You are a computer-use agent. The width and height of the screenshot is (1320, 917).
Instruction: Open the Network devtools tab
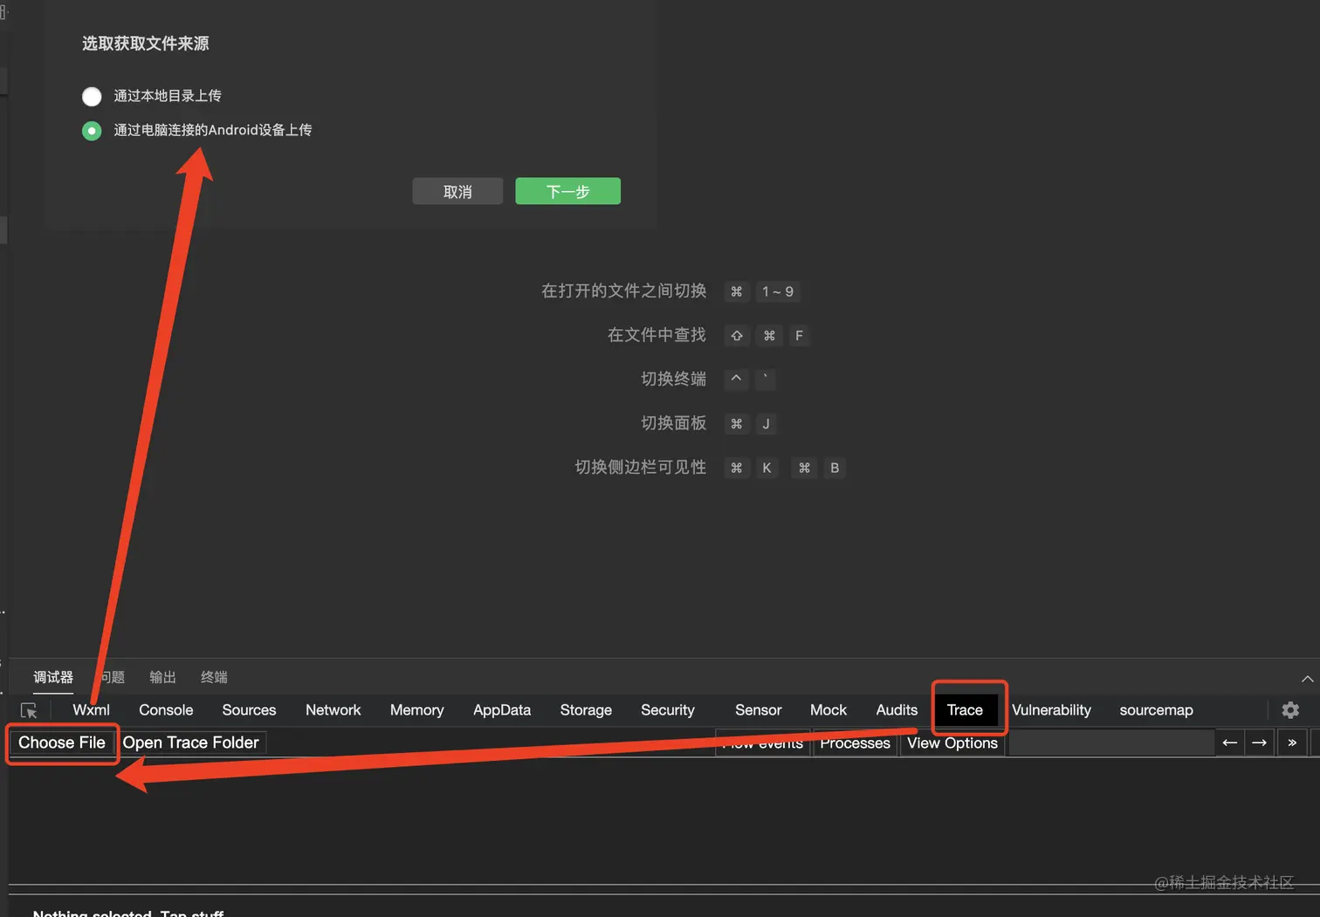tap(333, 710)
